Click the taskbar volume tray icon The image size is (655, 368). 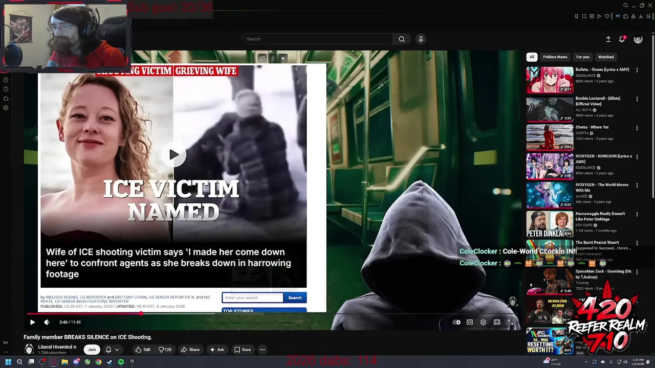(x=625, y=362)
